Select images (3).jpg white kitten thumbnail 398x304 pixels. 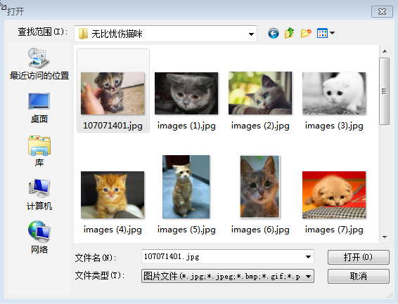tap(334, 93)
